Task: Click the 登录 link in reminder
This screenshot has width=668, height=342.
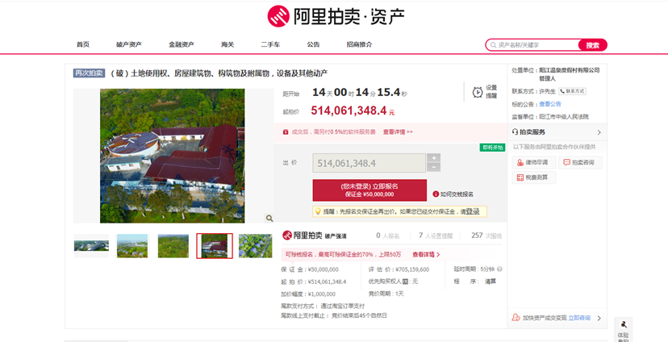Action: 473,211
